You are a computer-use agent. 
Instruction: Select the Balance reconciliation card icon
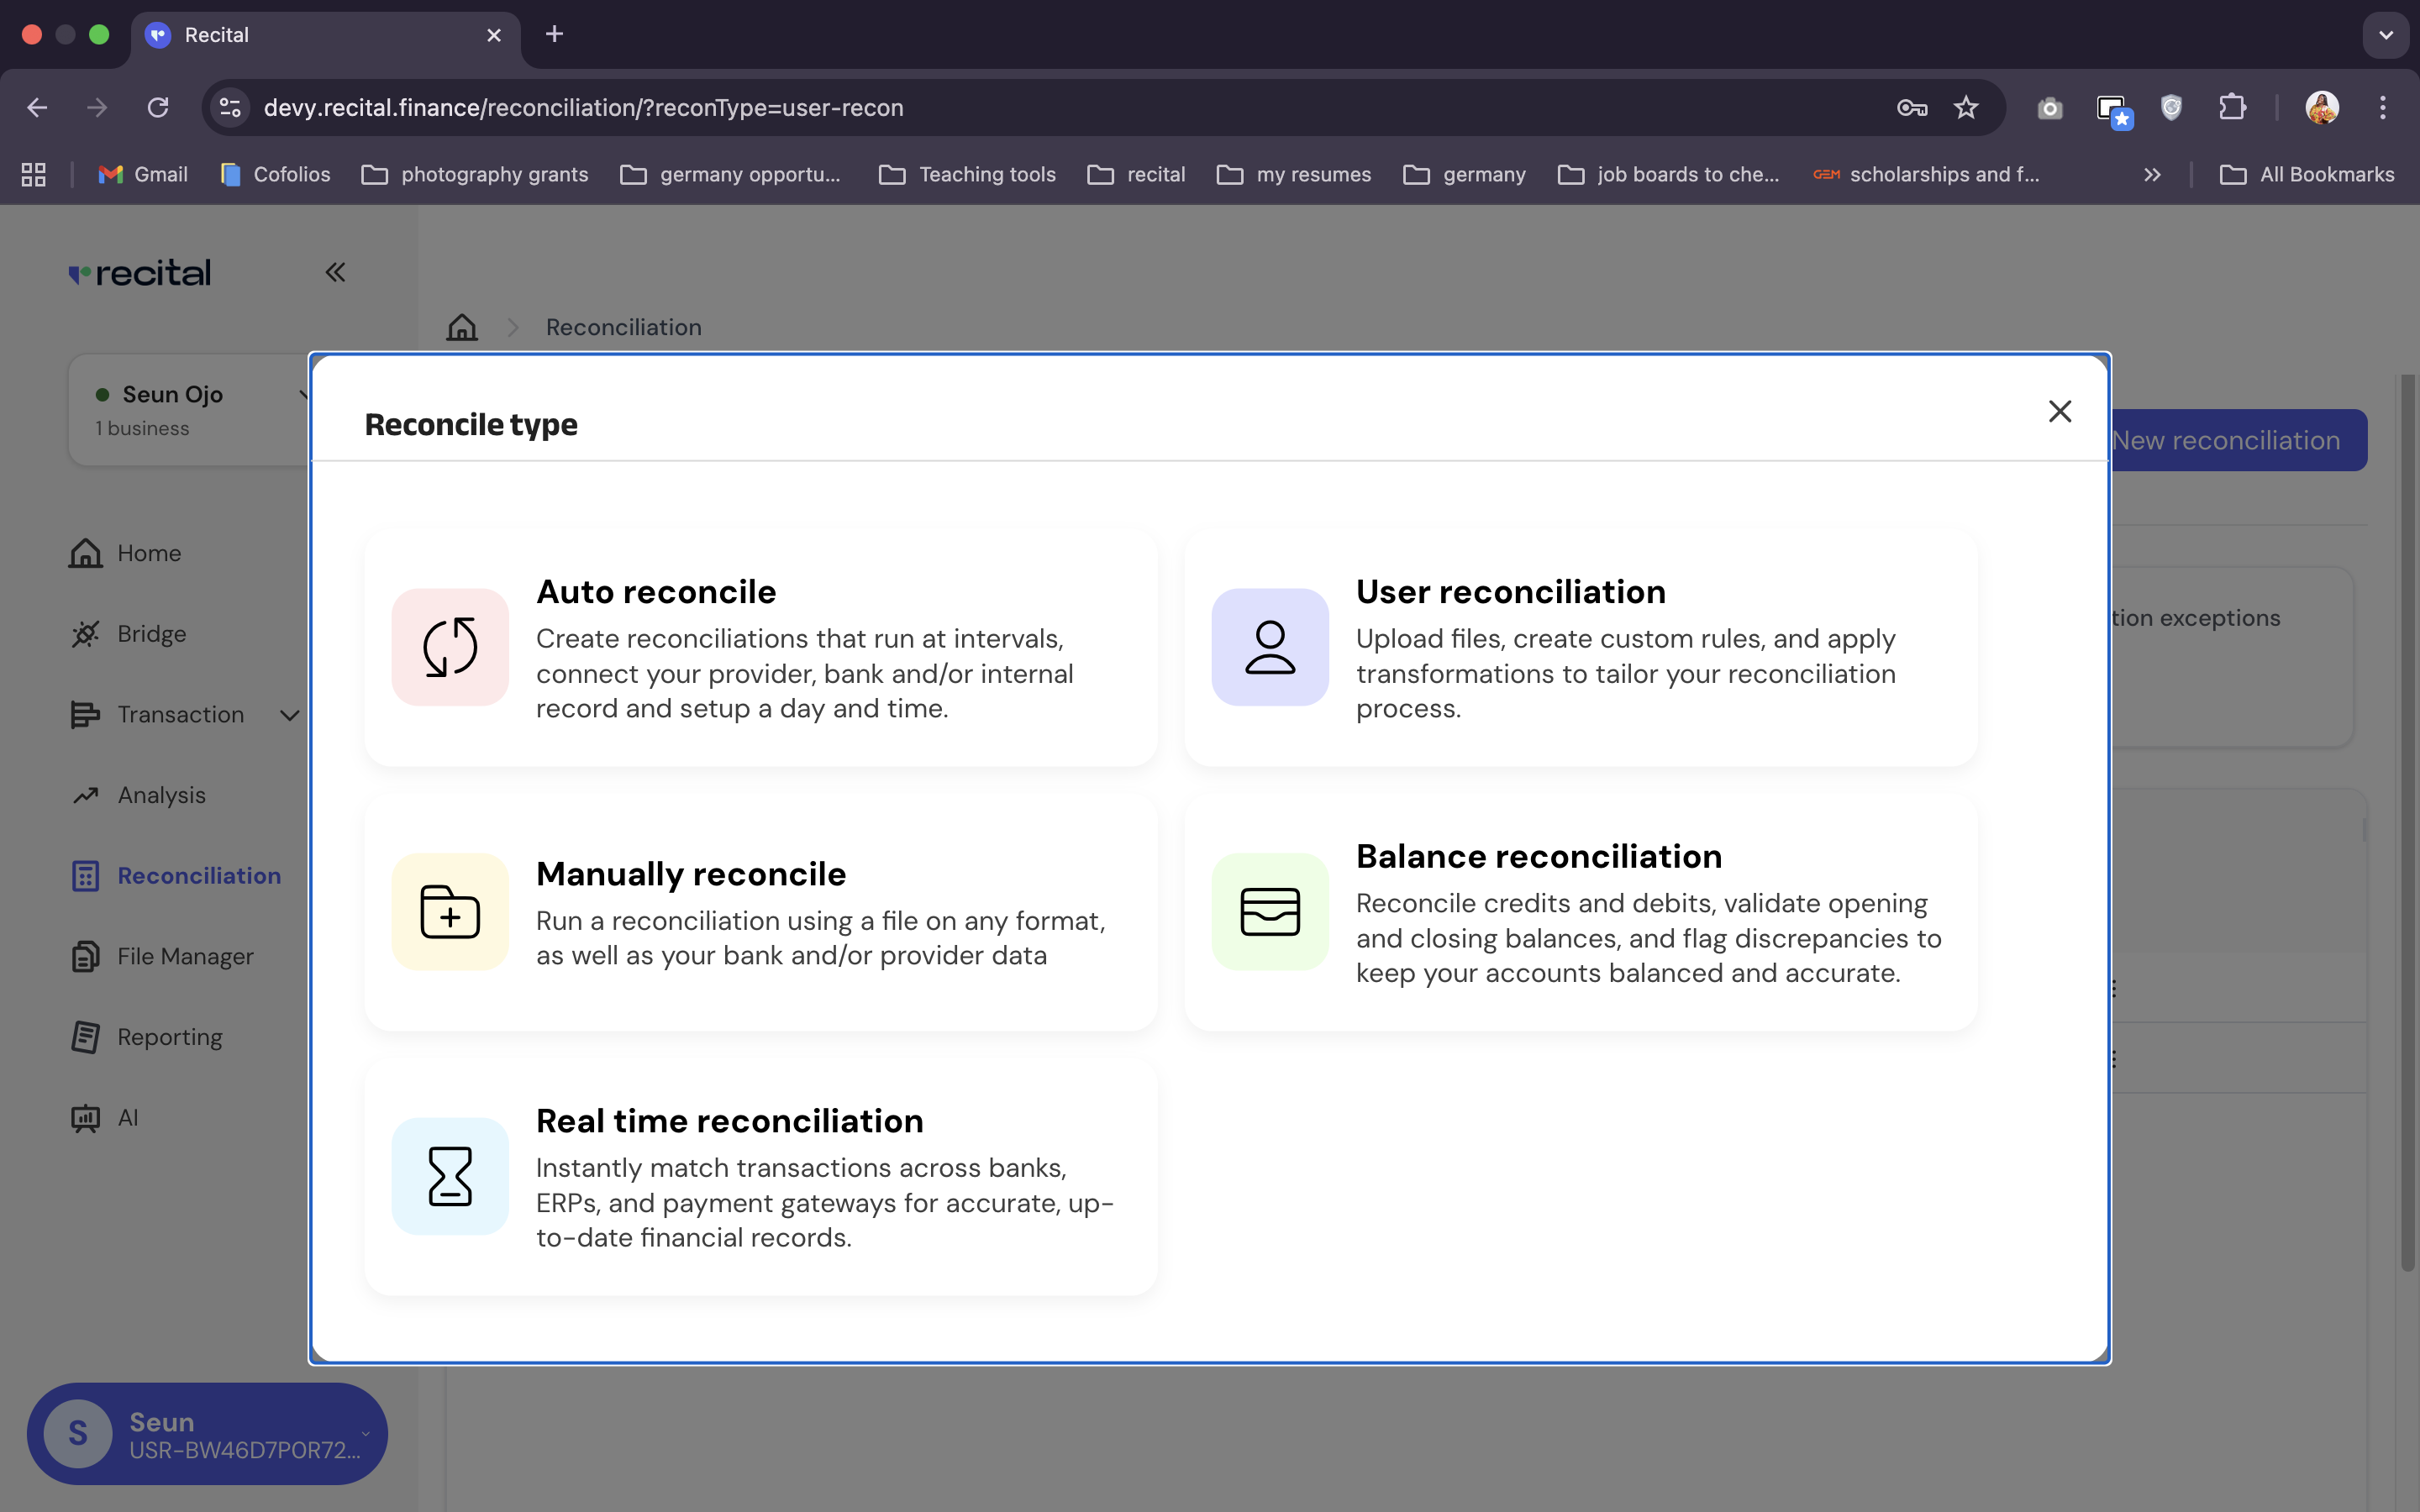click(1270, 911)
